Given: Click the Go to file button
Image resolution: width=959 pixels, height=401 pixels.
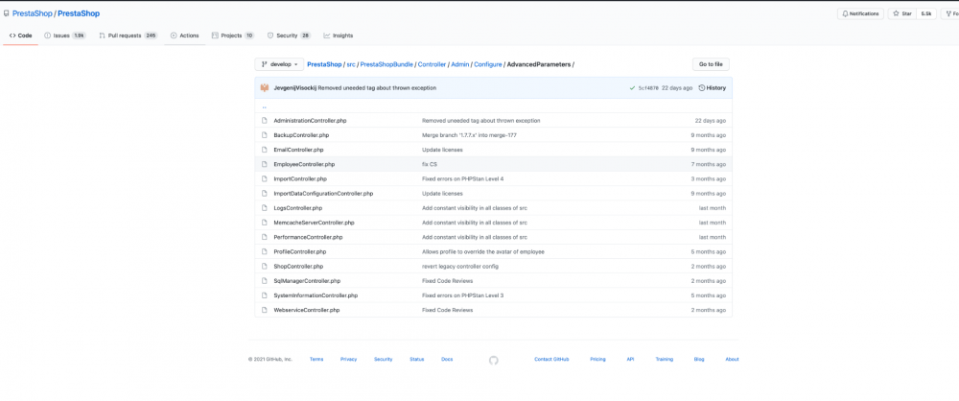Looking at the screenshot, I should pyautogui.click(x=711, y=64).
